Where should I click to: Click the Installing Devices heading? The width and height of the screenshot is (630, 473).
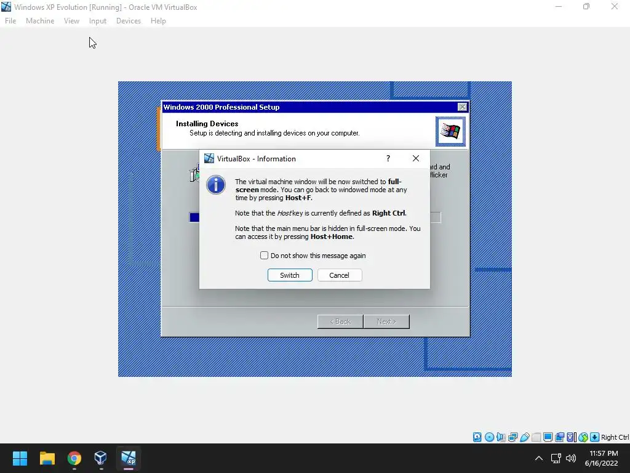click(x=207, y=123)
